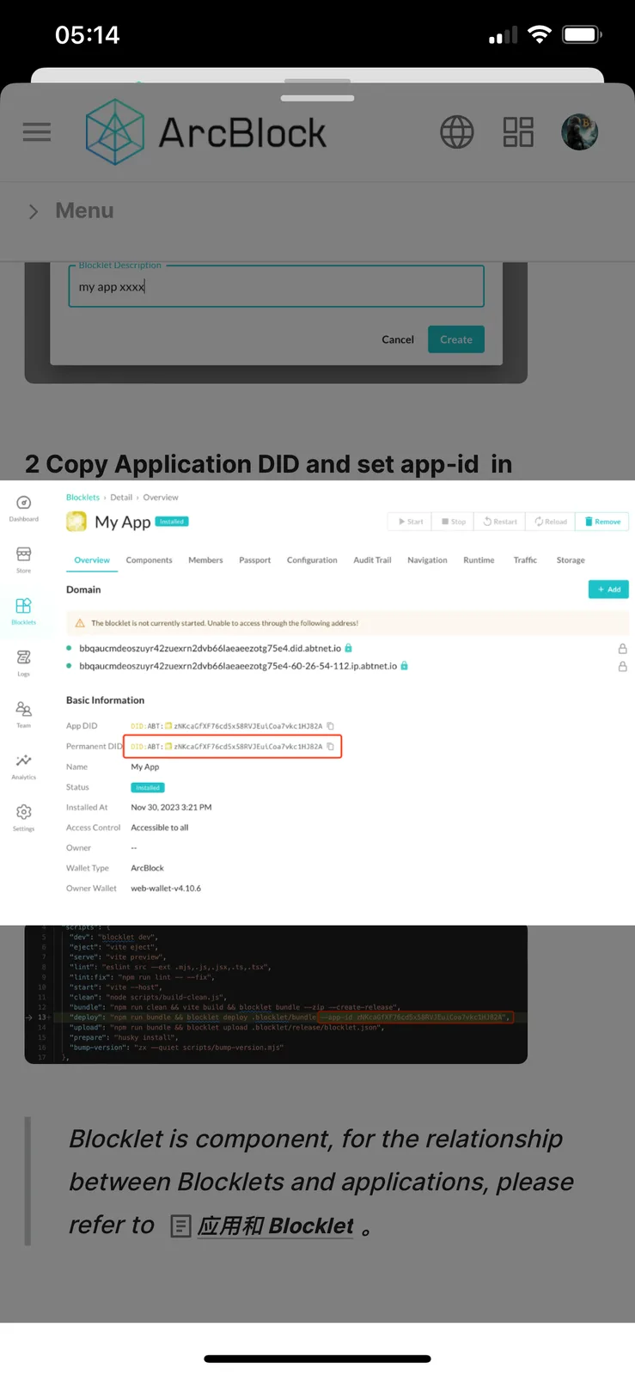Open the globe language selector
The image size is (635, 1375).
tap(457, 132)
